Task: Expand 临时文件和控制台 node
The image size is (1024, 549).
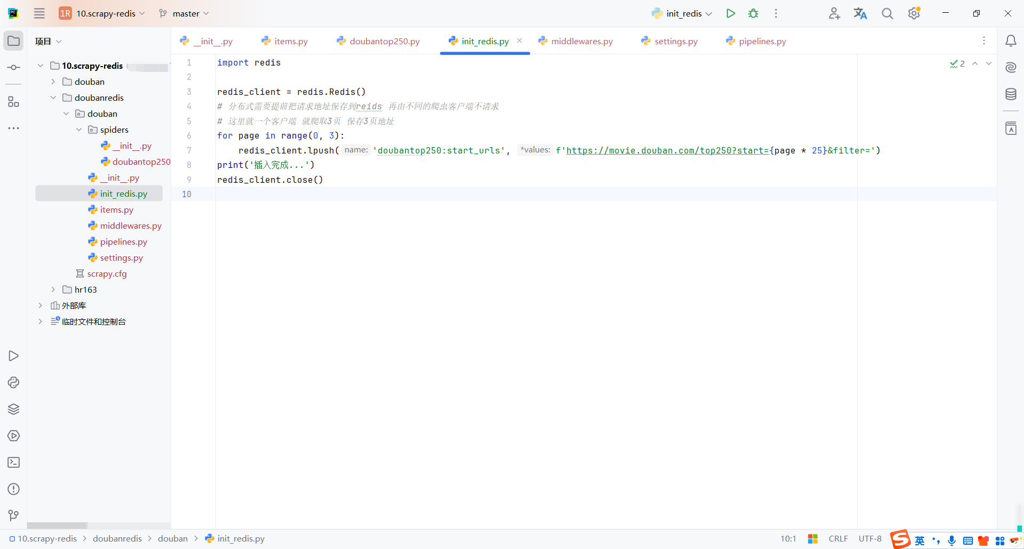Action: click(x=41, y=321)
